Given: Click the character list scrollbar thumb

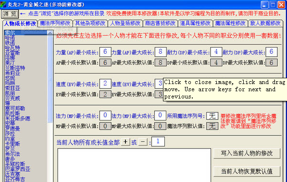Looking at the screenshot, I should (50, 80).
